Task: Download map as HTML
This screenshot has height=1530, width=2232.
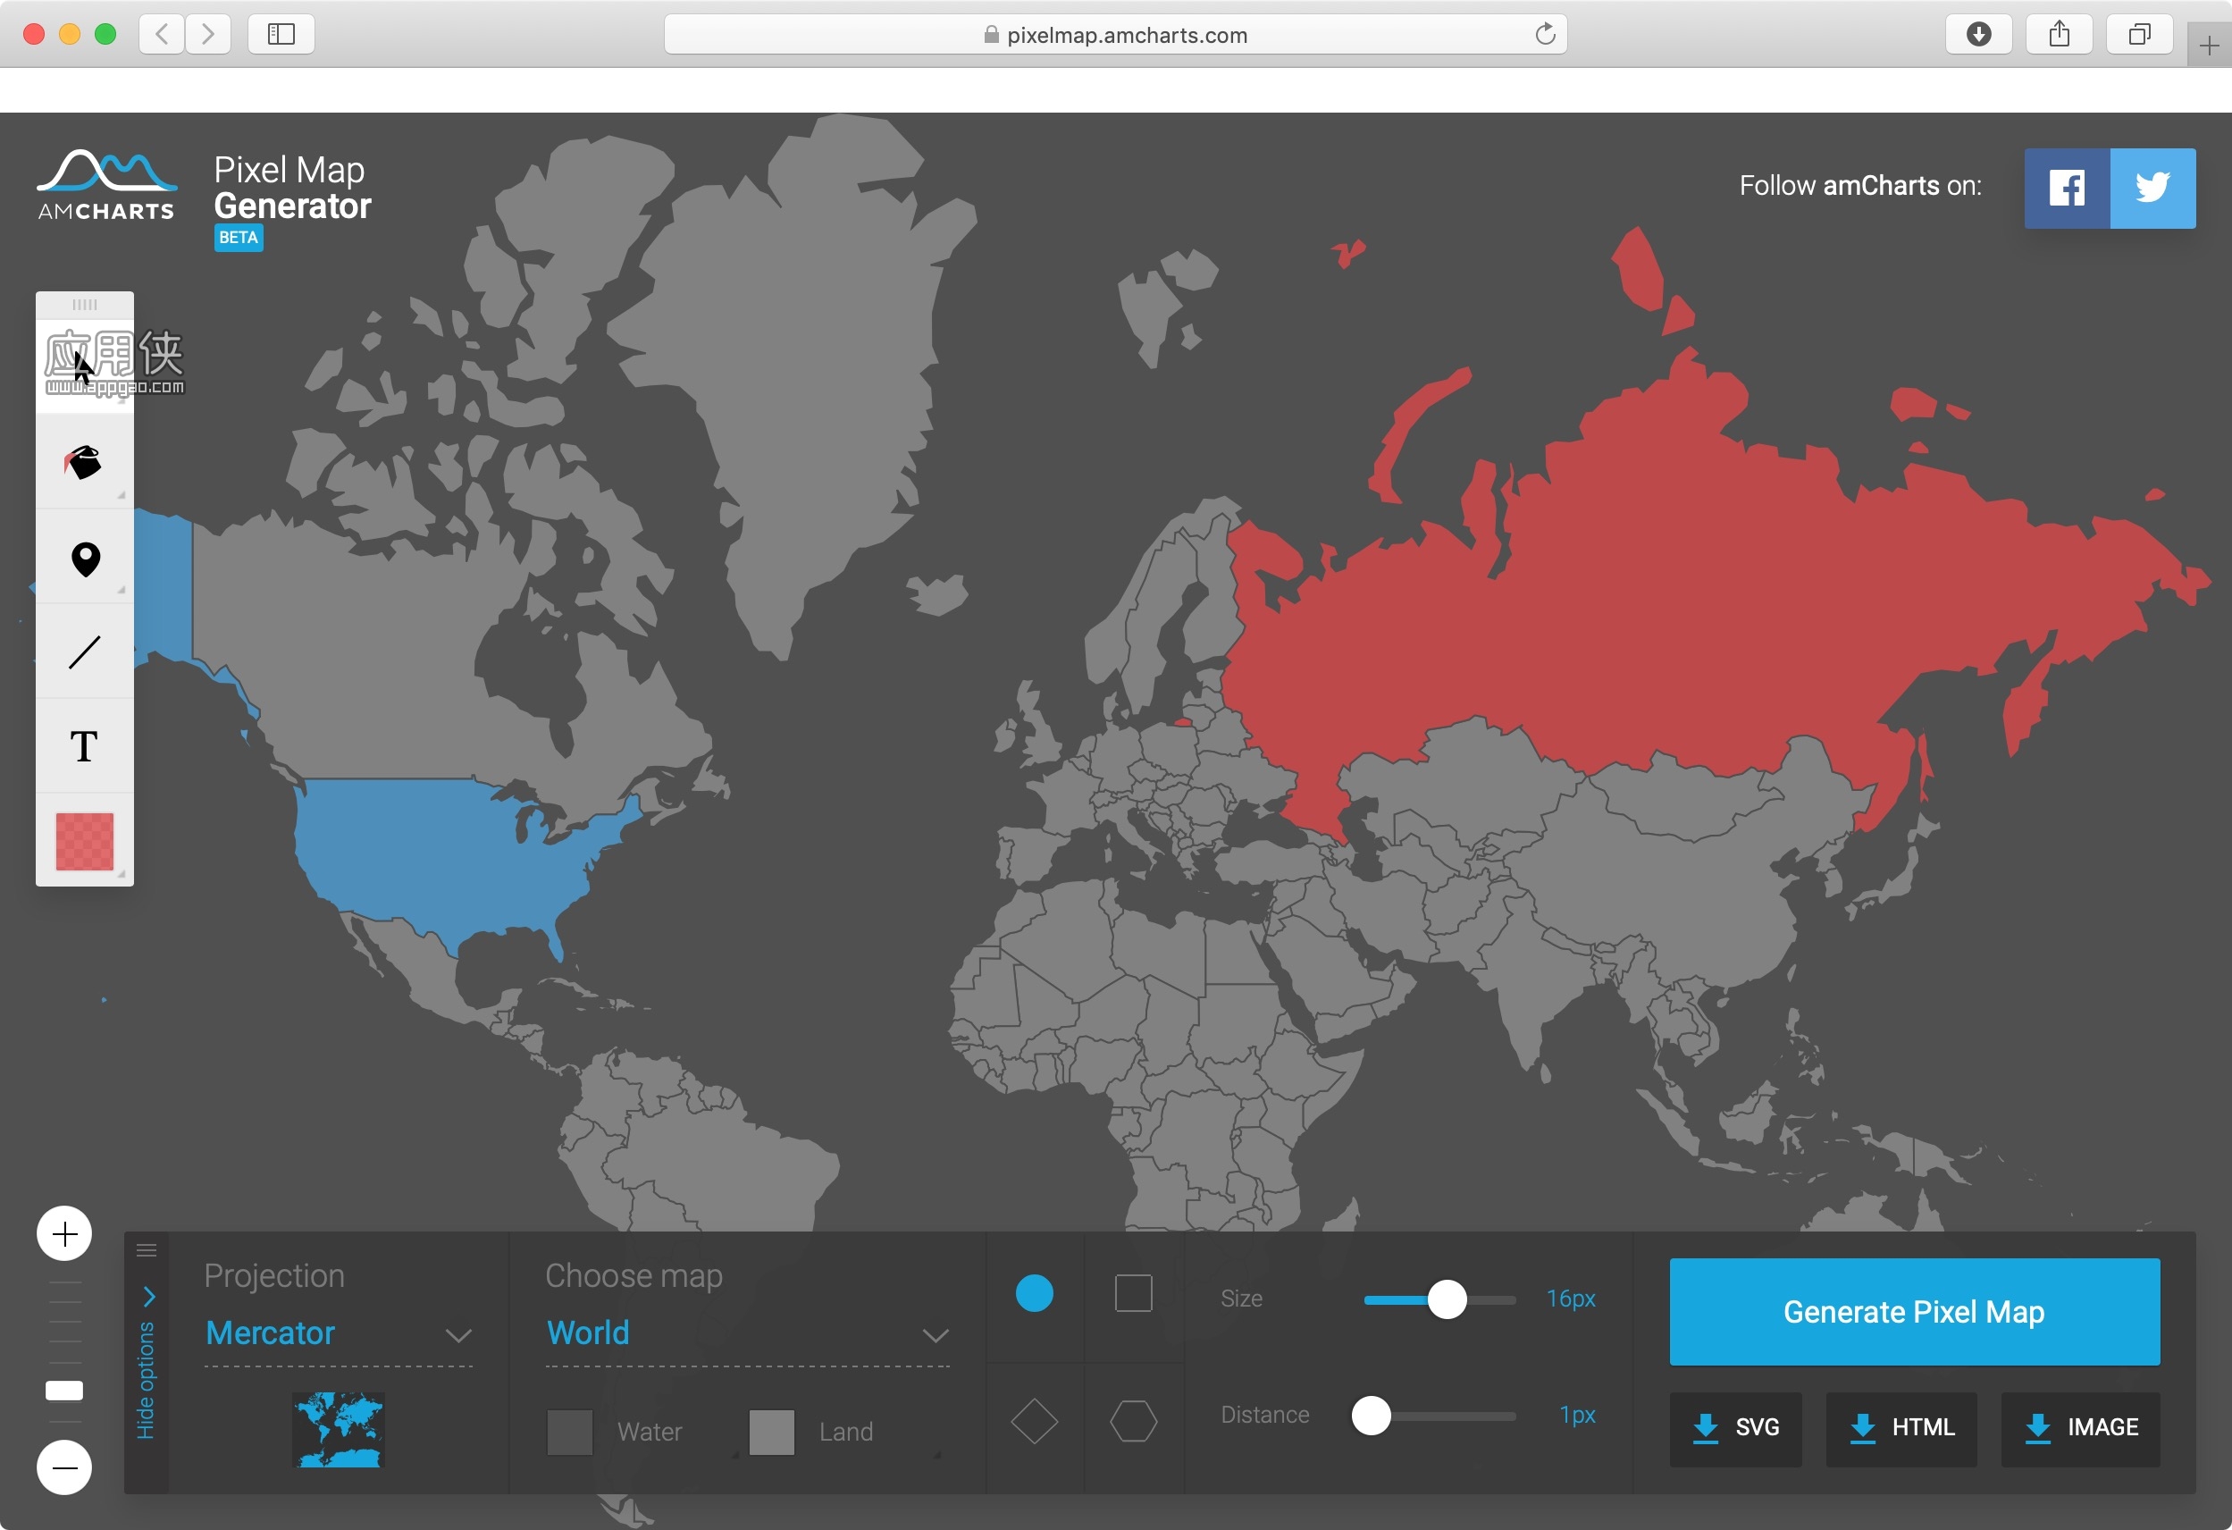Action: [1901, 1428]
